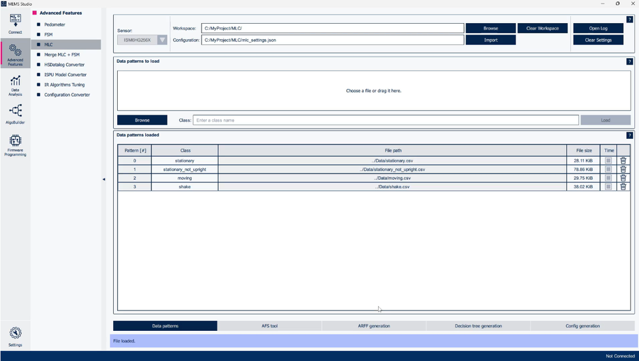Open IR Algorithms Tuning
639x361 pixels.
(66, 85)
